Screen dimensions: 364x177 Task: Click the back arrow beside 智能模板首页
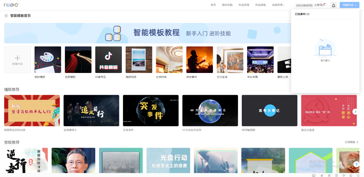6,16
